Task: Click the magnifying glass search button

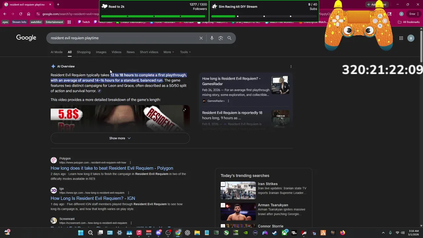Action: point(229,38)
